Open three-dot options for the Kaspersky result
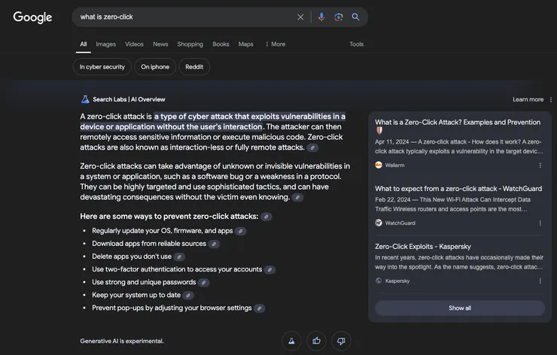Viewport: 557px width, 355px height. click(x=540, y=281)
